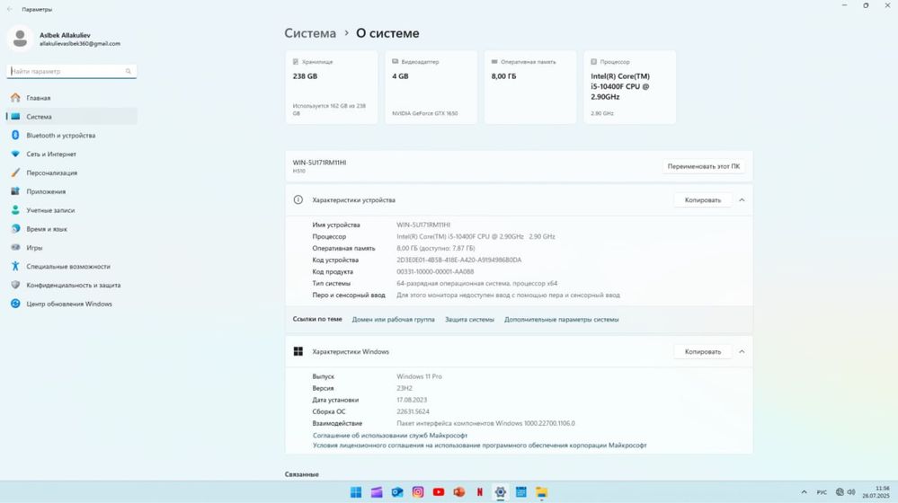
Task: Open Дополнительные параметры системы link
Action: (x=561, y=320)
